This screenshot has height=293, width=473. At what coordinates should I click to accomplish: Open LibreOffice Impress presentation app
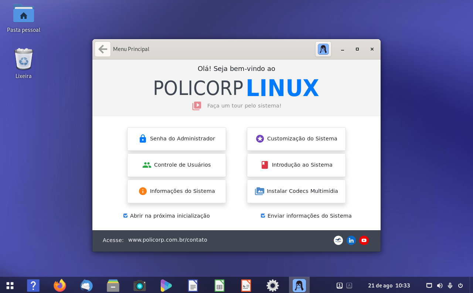(246, 285)
